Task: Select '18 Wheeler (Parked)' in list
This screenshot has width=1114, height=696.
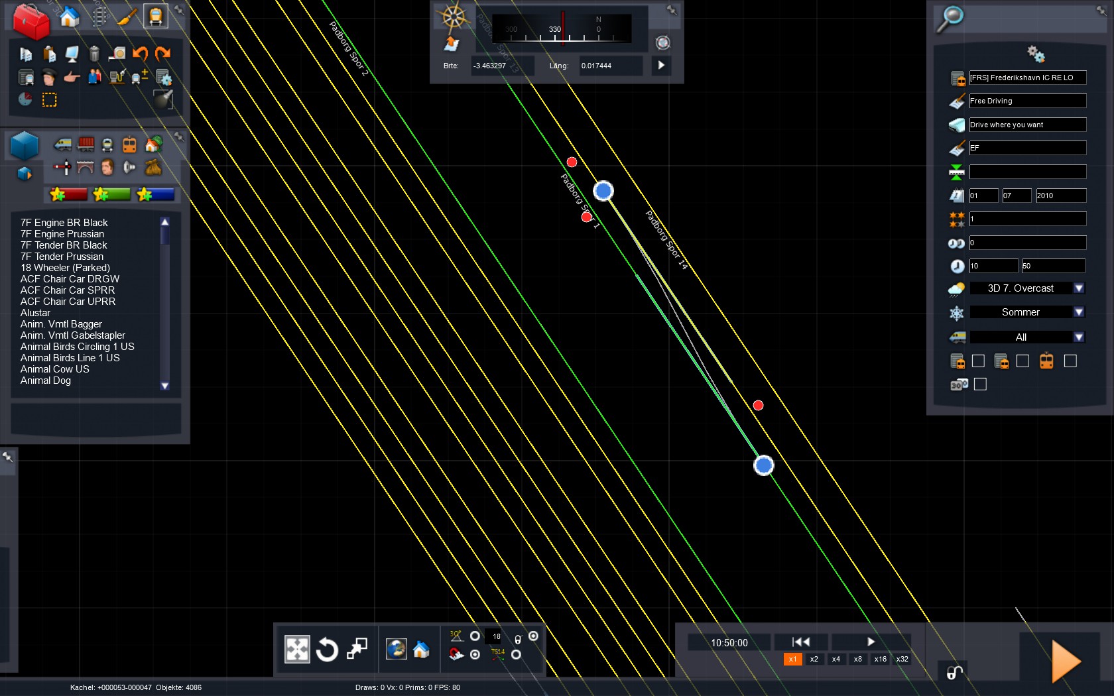Action: click(x=65, y=268)
